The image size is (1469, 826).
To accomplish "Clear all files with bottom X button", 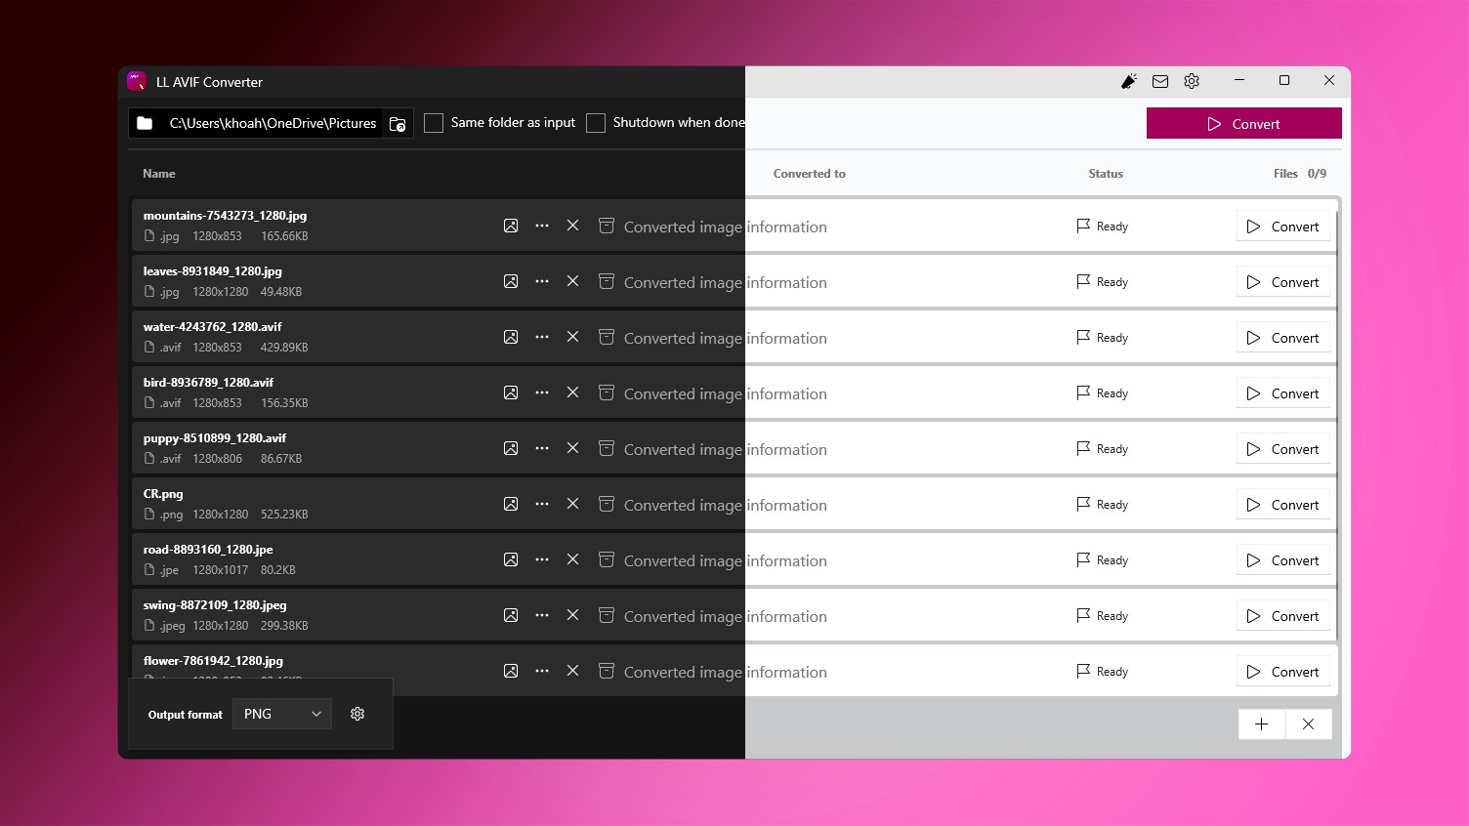I will tap(1309, 724).
